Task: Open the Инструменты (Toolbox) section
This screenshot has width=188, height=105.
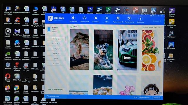Action: coord(129,20)
